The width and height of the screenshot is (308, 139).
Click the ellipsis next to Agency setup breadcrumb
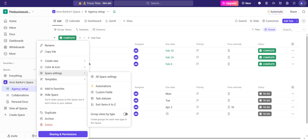click(108, 12)
